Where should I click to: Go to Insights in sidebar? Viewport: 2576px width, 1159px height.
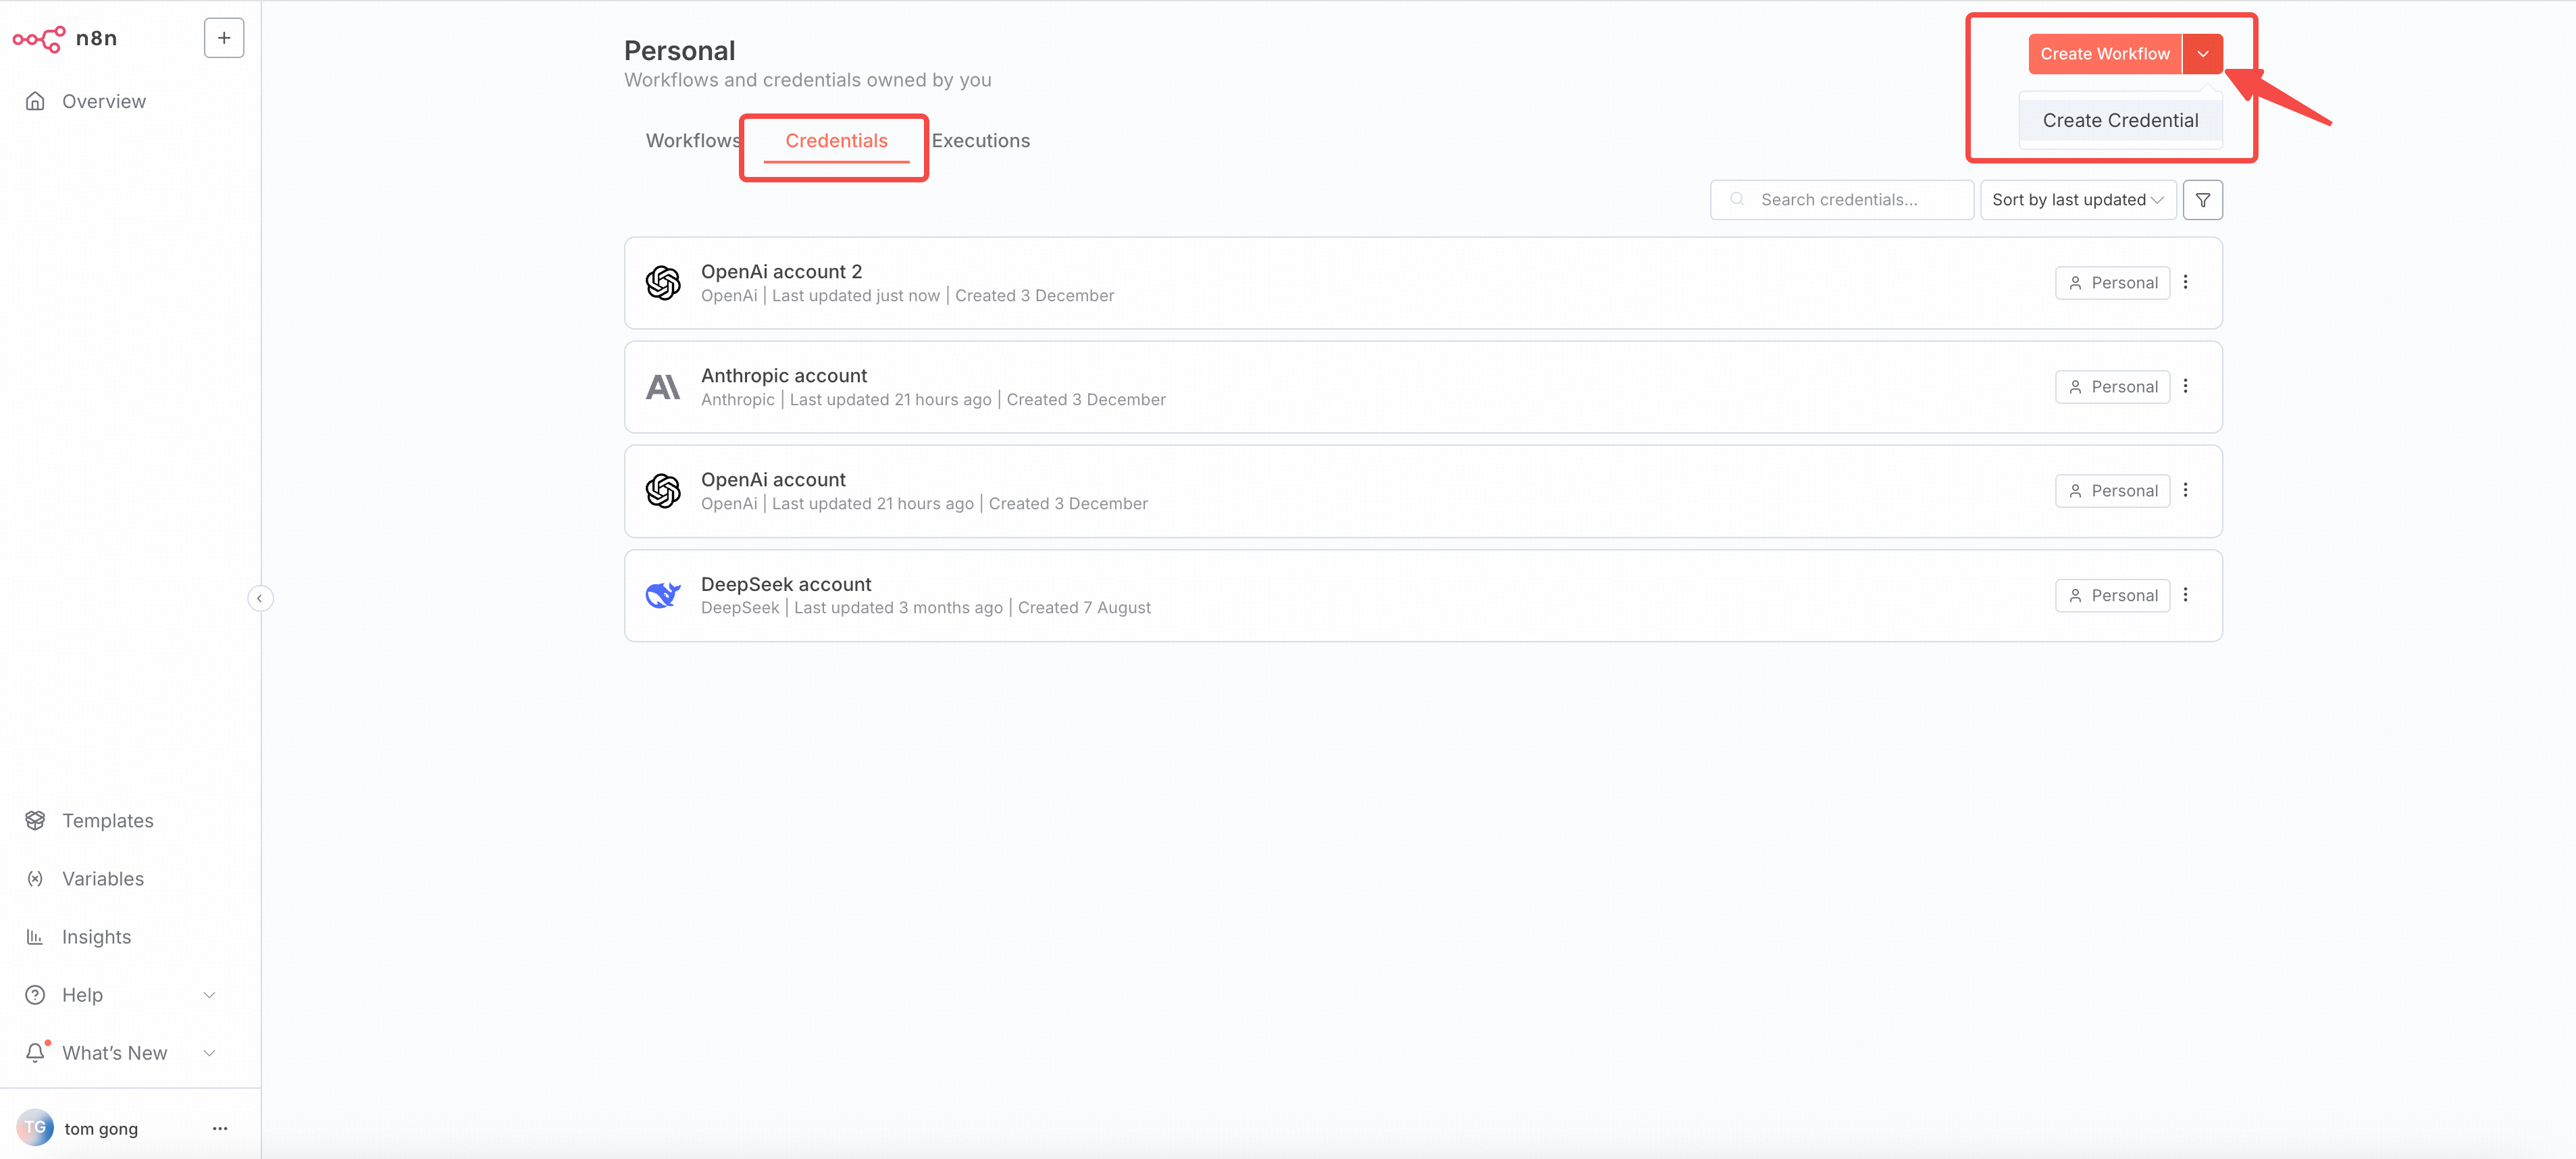click(96, 936)
